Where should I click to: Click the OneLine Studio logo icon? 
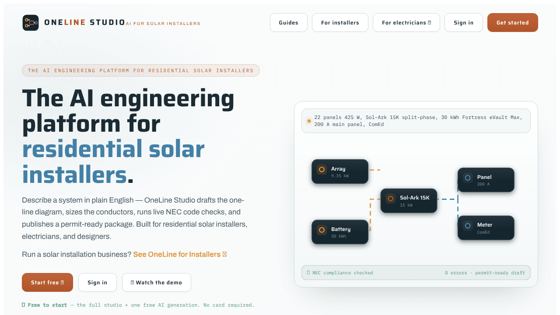[31, 23]
